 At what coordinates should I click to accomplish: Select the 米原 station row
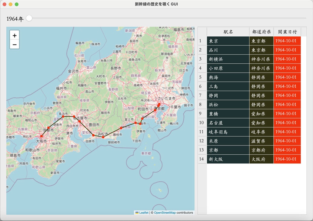point(228,141)
